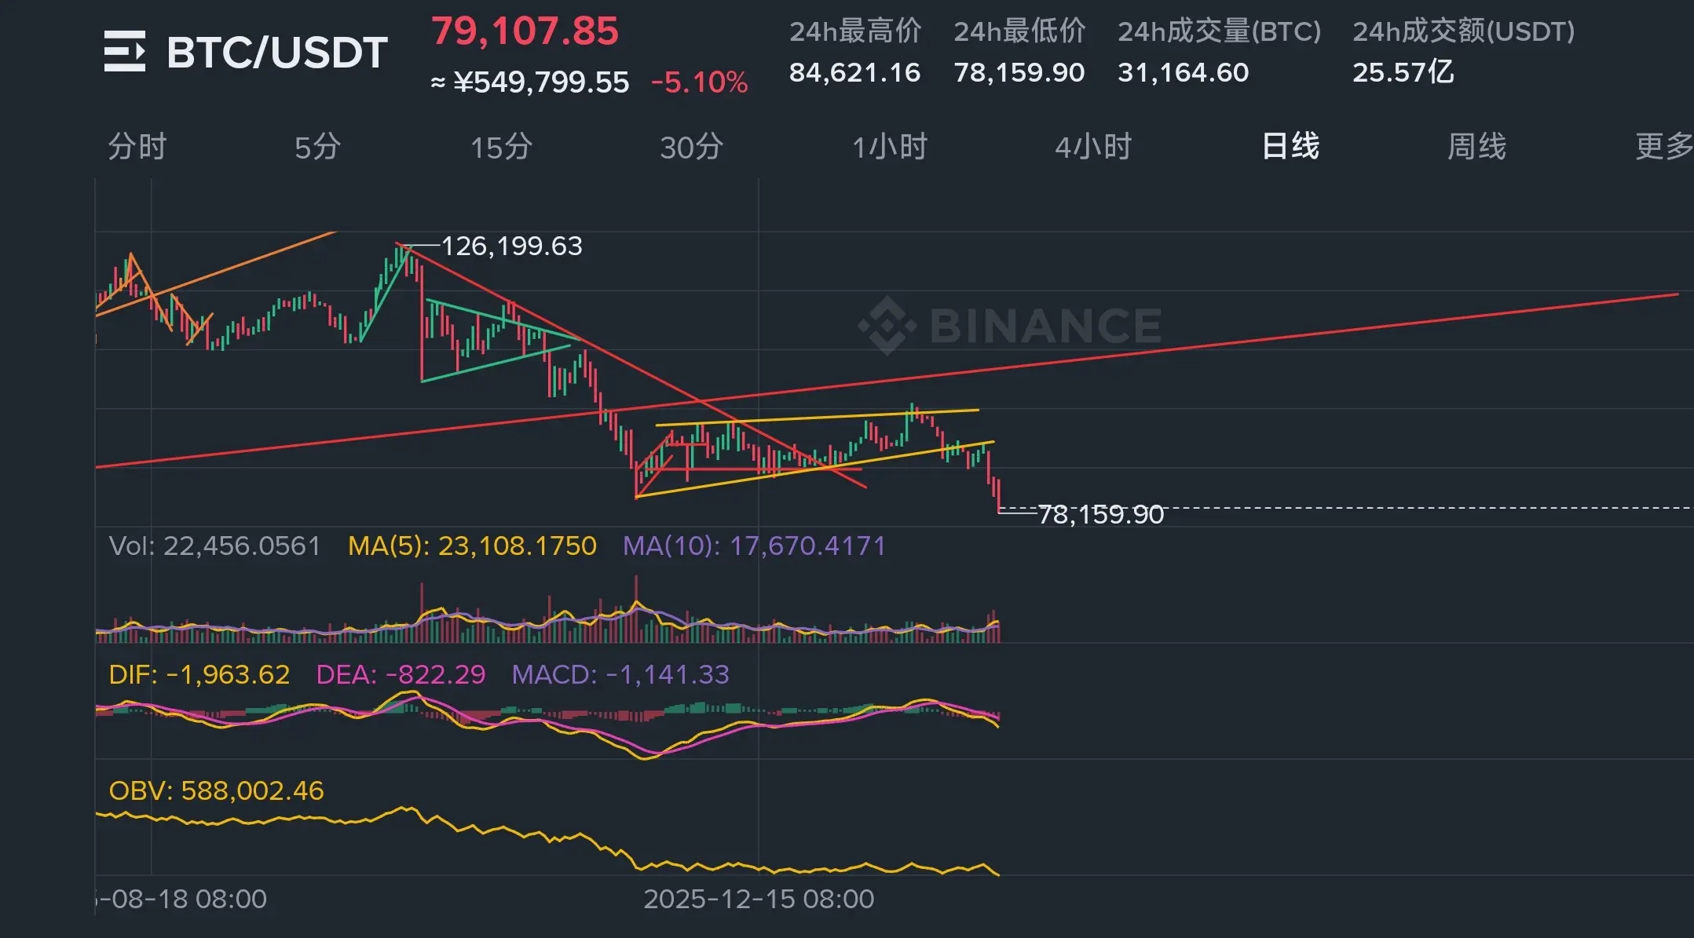Switch to the 1小时 chart interval
The height and width of the screenshot is (938, 1694).
tap(890, 147)
